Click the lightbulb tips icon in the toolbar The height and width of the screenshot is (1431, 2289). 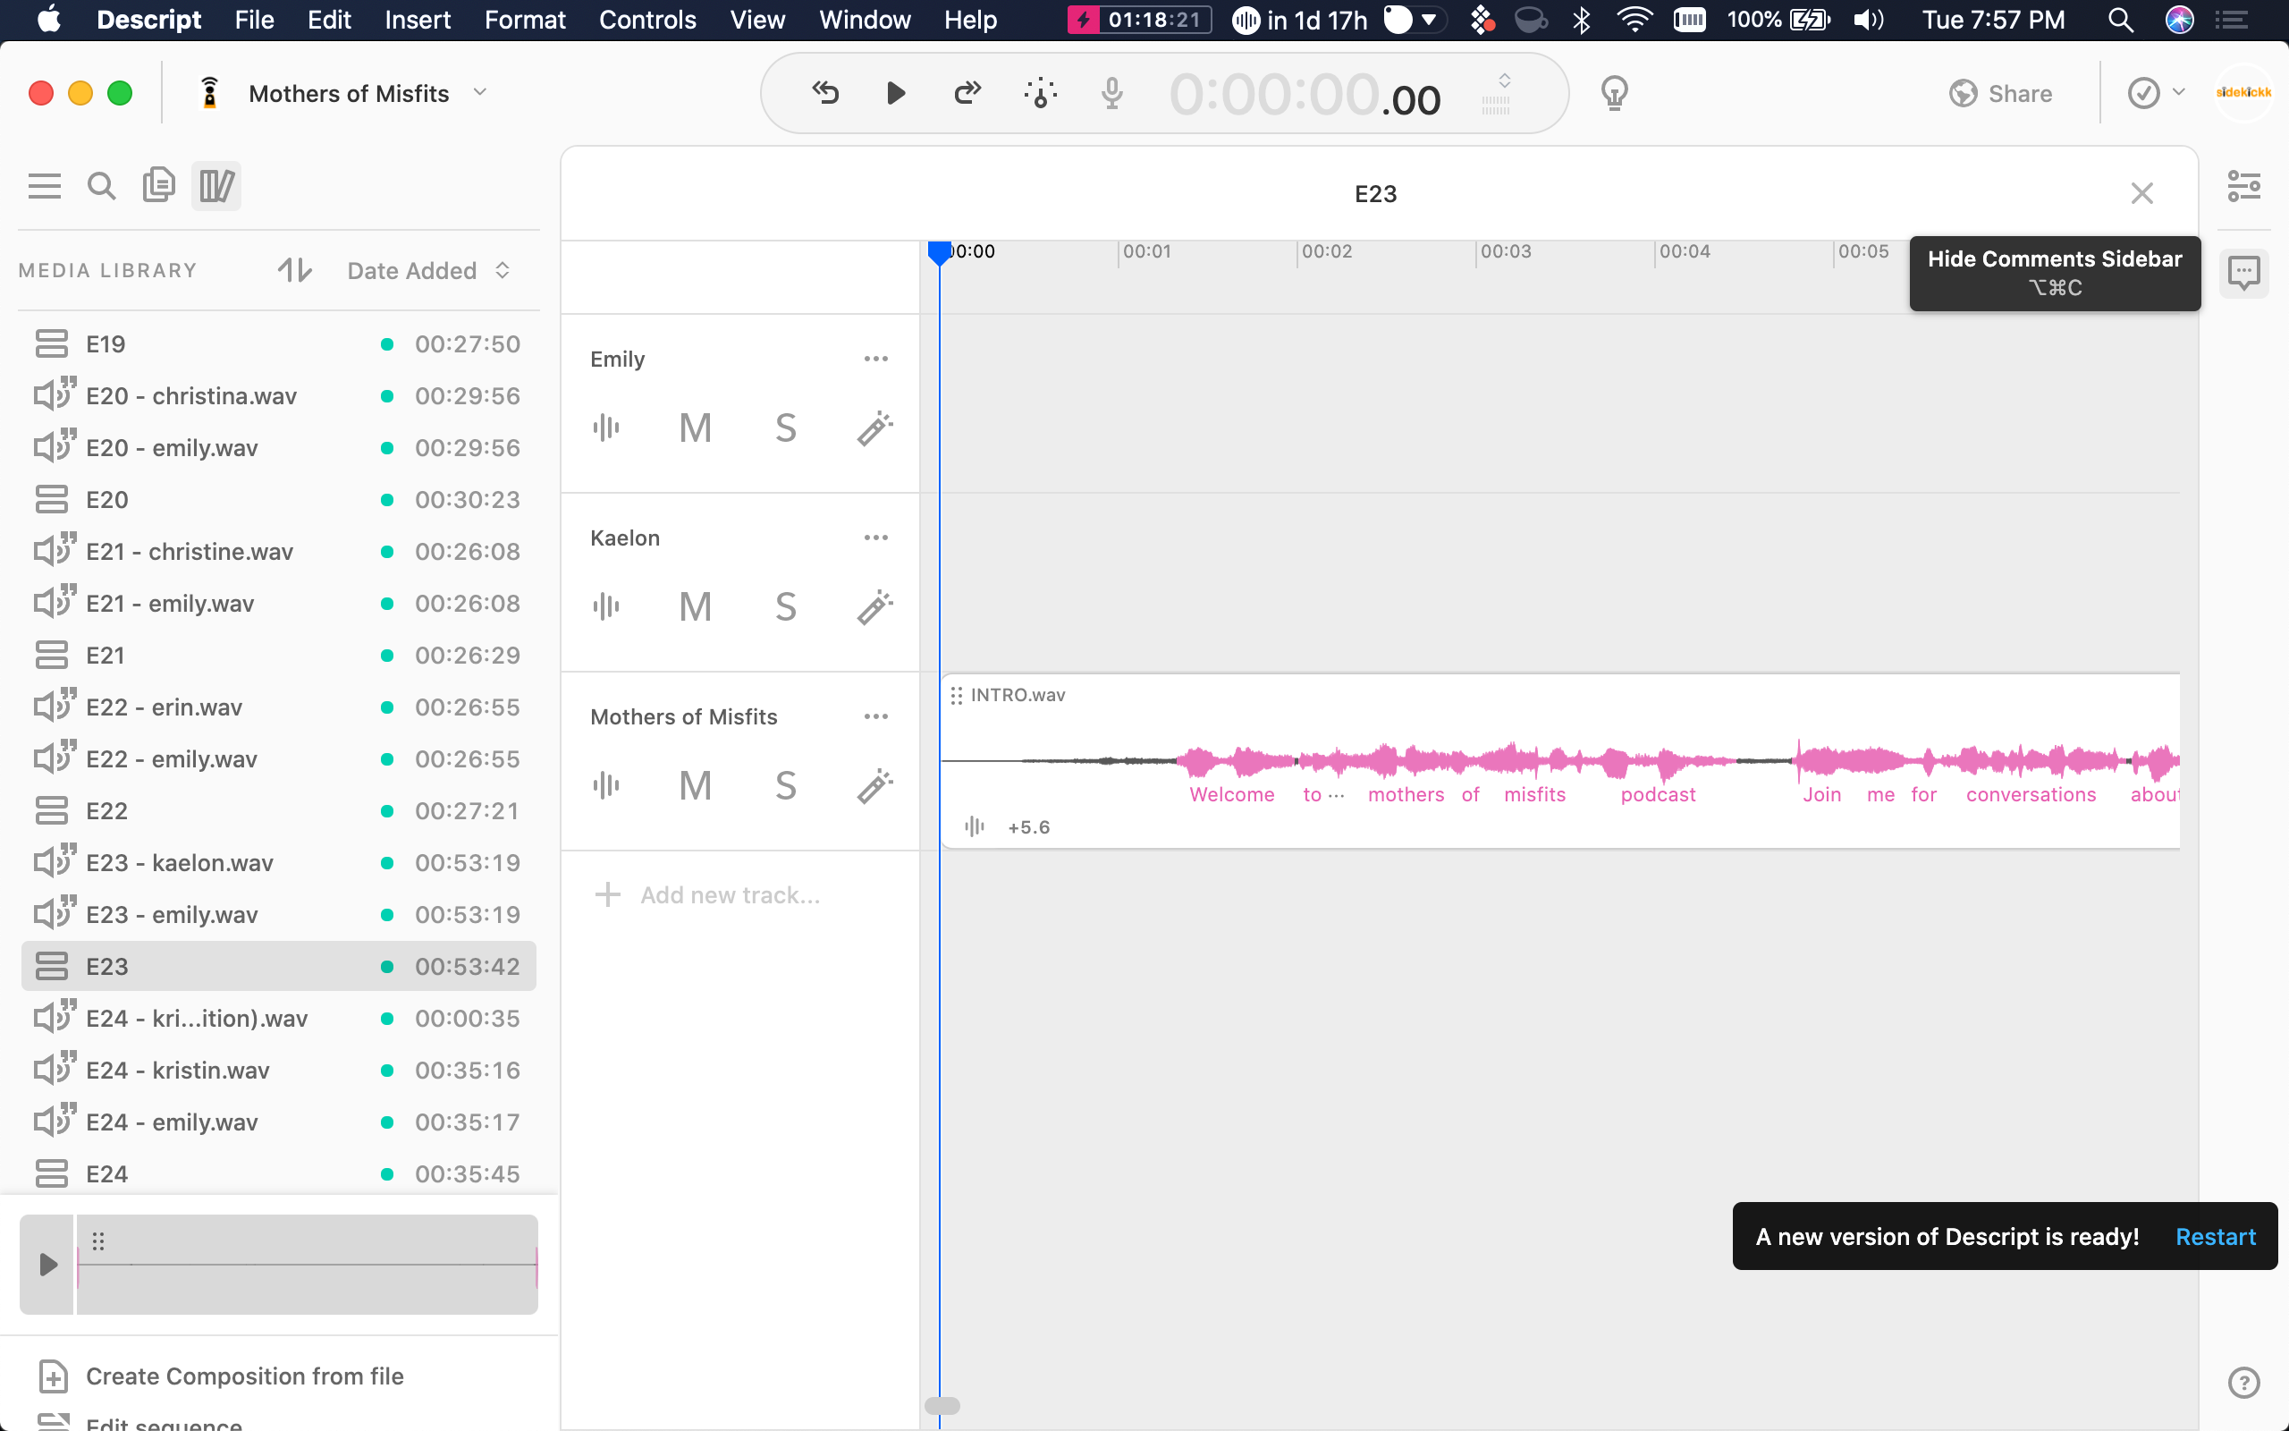tap(1614, 93)
